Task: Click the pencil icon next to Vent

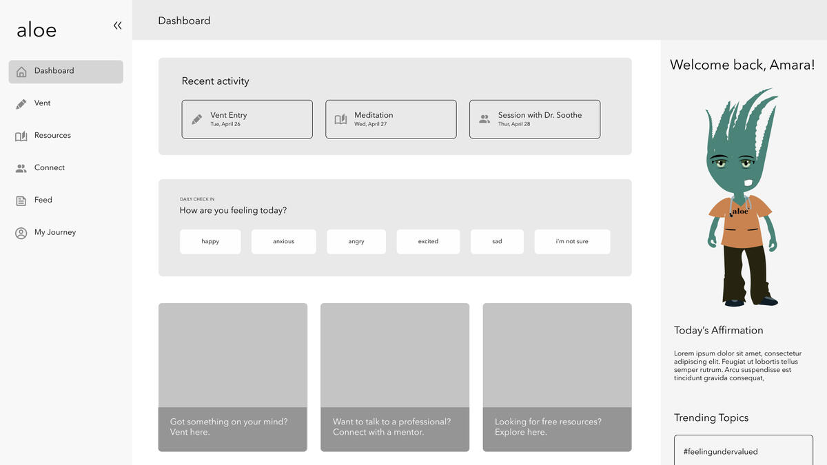Action: (x=21, y=104)
